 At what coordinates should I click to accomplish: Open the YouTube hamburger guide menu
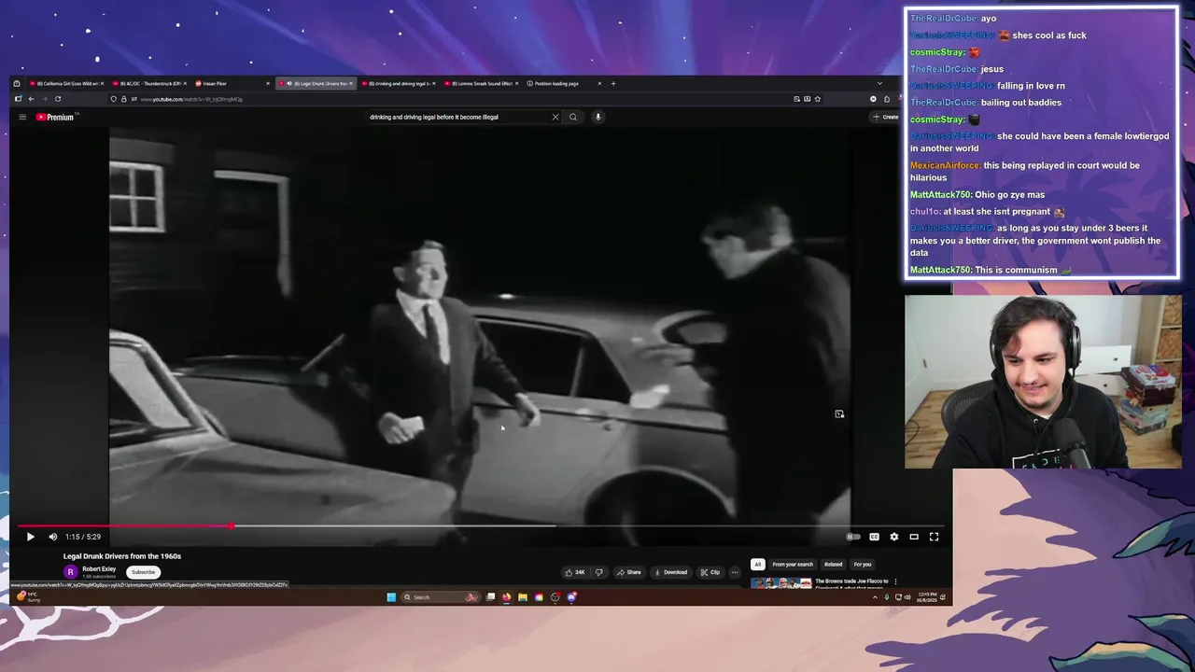tap(22, 117)
